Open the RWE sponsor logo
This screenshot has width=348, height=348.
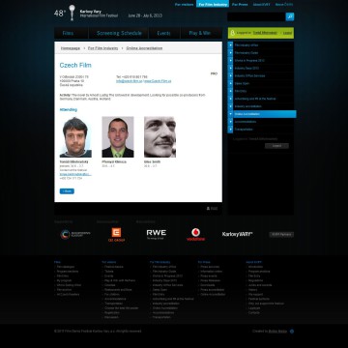[x=157, y=234]
